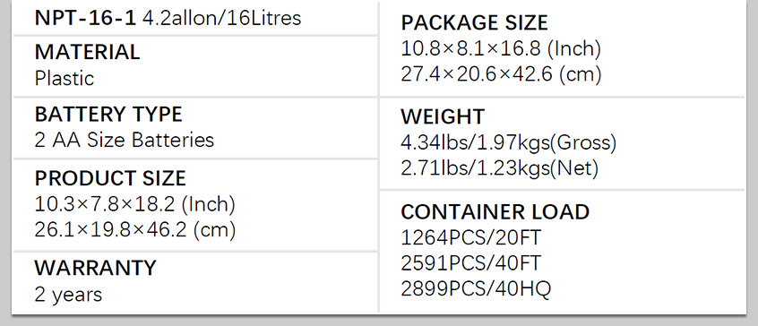Select the BATTERY TYPE heading
This screenshot has width=758, height=326.
pos(108,115)
